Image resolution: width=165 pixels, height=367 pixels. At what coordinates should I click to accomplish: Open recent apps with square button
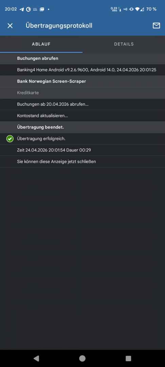point(128,359)
